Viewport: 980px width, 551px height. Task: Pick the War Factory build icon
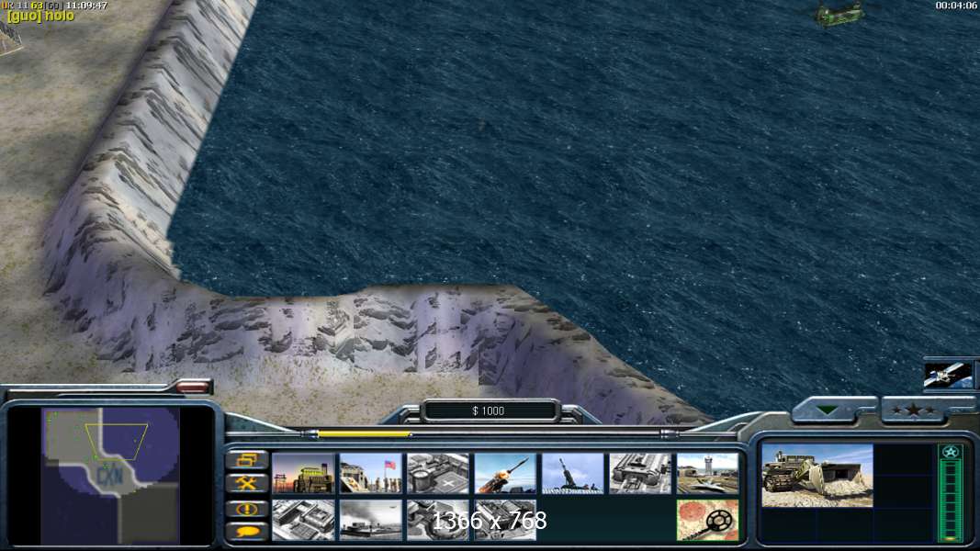tap(640, 473)
